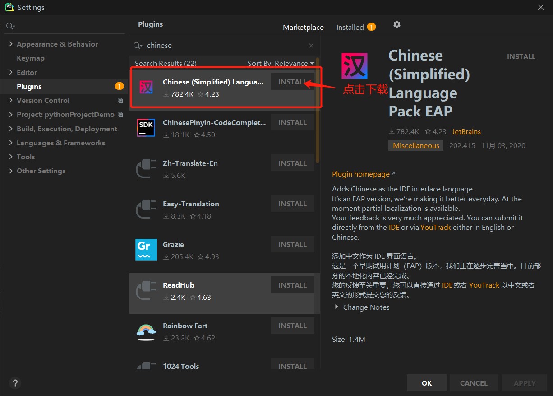Click the plugin list vertical scrollbar

pos(318,109)
